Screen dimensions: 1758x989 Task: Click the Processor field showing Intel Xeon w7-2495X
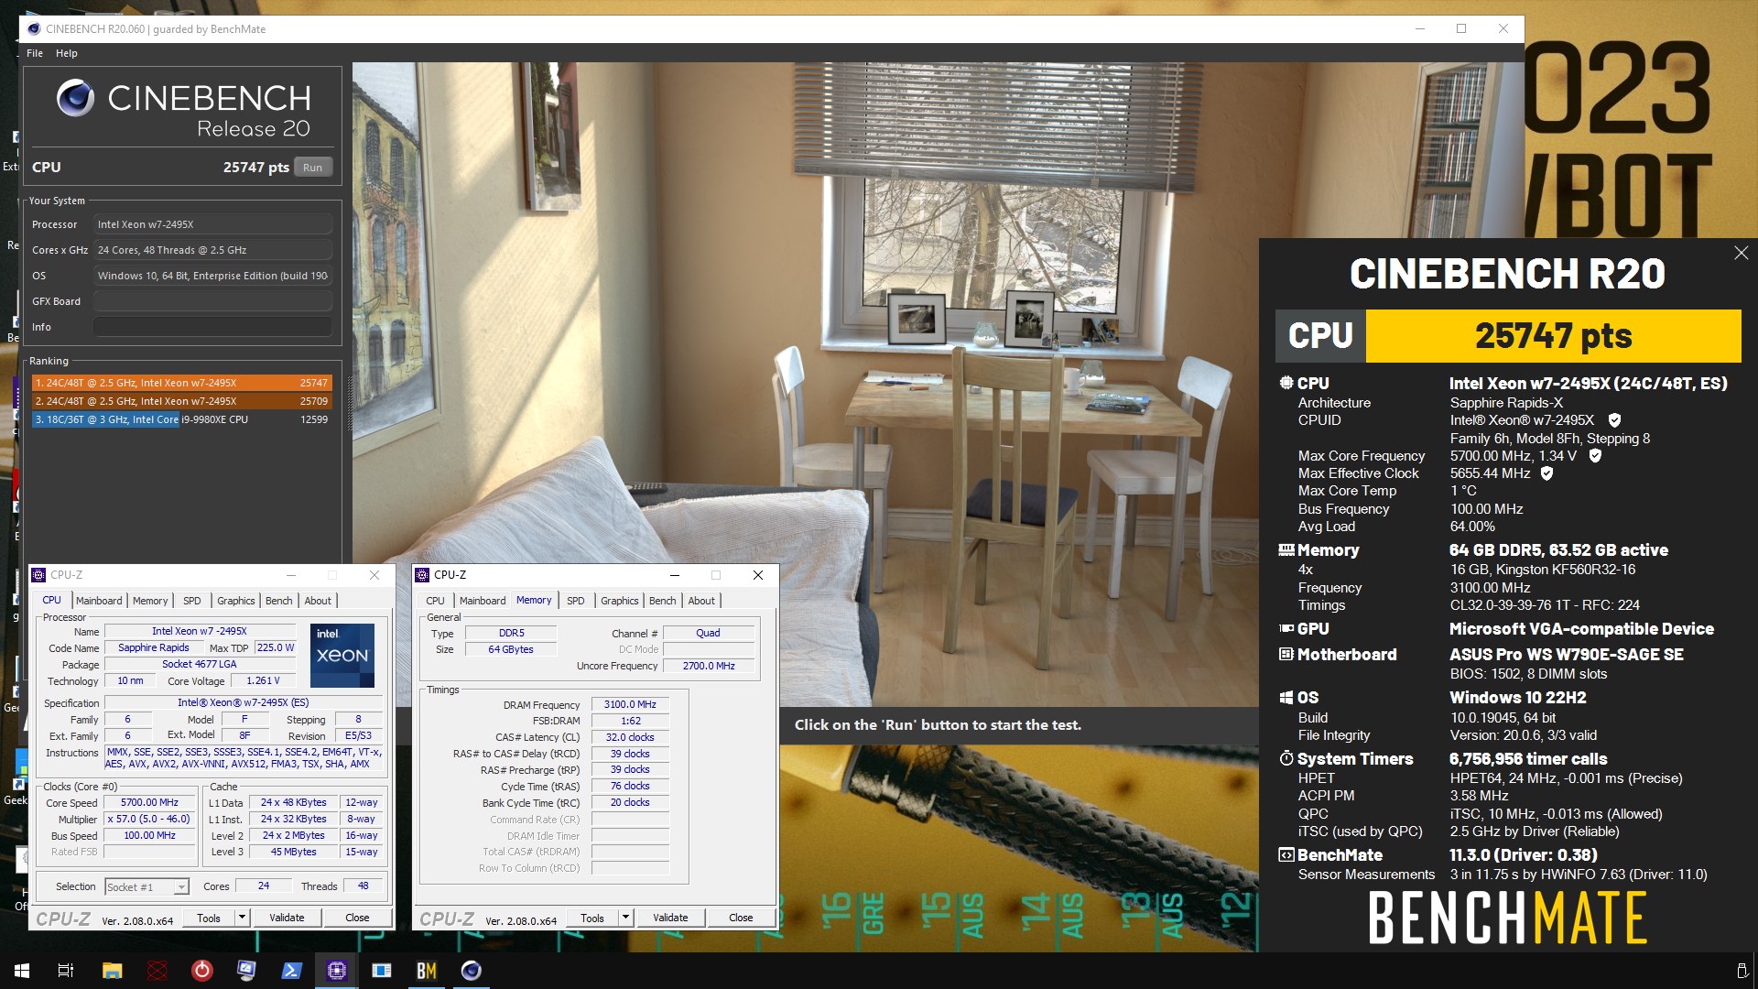pyautogui.click(x=212, y=224)
